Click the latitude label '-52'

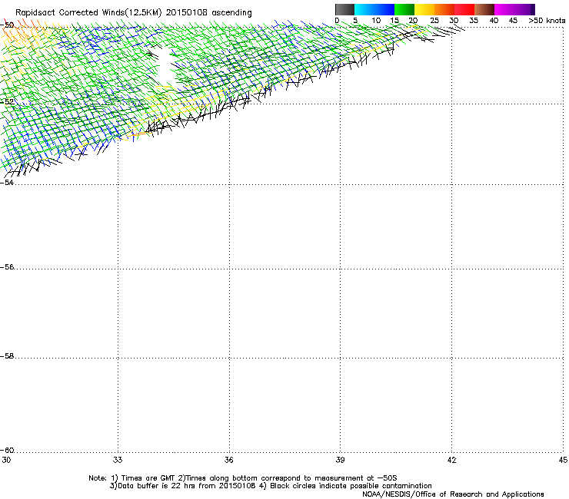7,102
